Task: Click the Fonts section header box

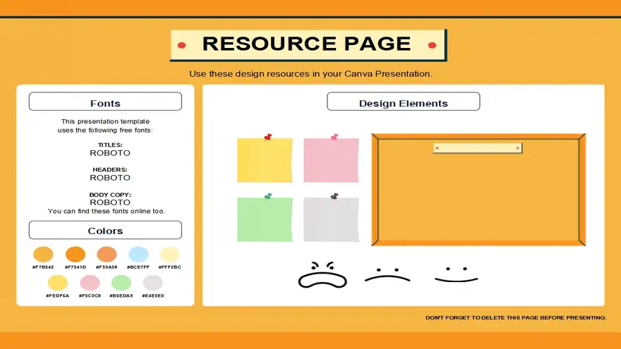Action: [105, 102]
